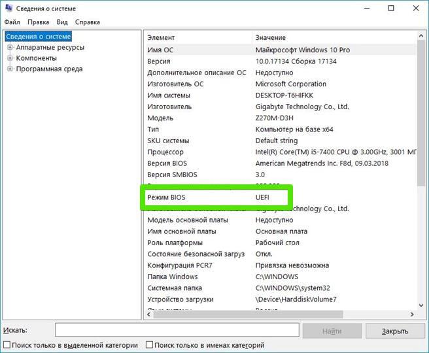Viewport: 429px width, 353px height.
Task: Select Программная среда tree label
Action: [49, 69]
